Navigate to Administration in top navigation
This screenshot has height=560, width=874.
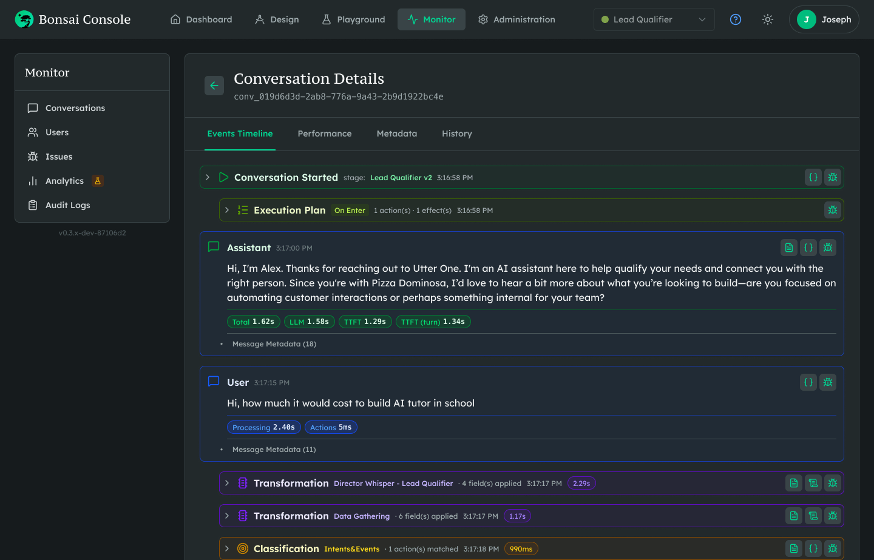click(517, 19)
